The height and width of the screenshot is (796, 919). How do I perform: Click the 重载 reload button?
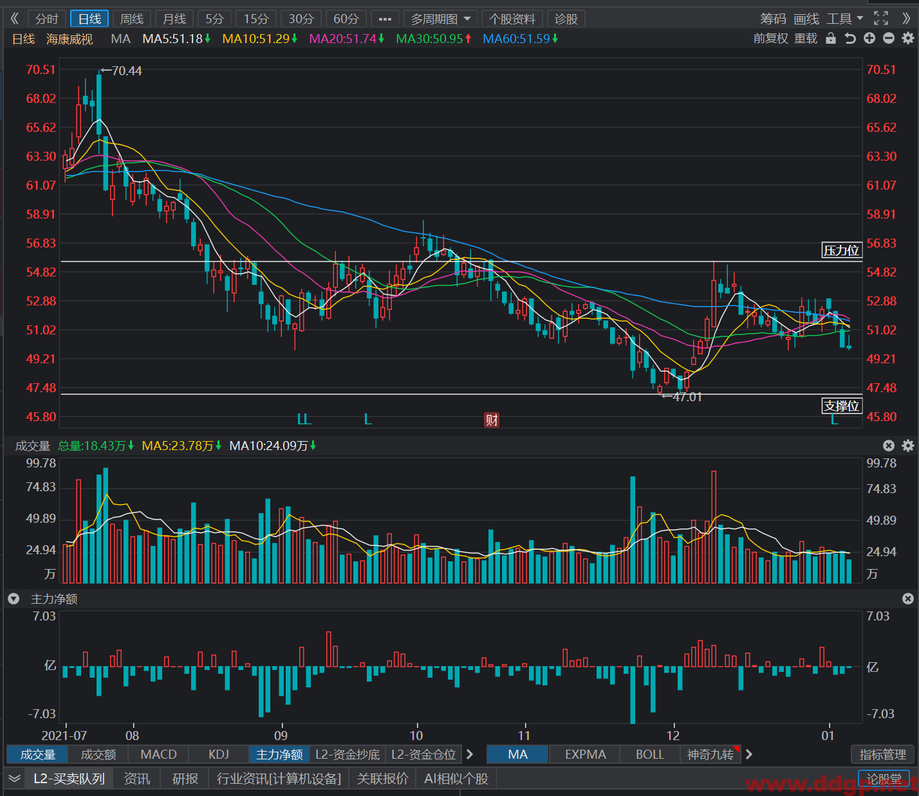click(806, 39)
